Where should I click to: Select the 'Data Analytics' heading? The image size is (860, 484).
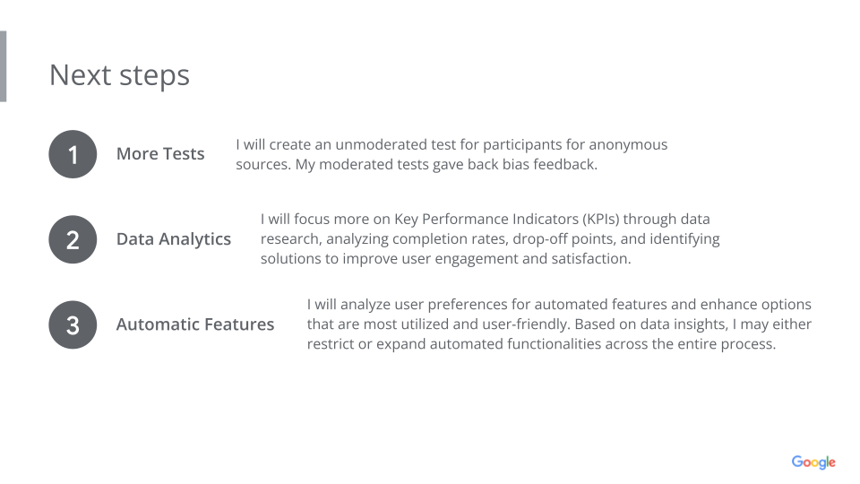tap(174, 239)
